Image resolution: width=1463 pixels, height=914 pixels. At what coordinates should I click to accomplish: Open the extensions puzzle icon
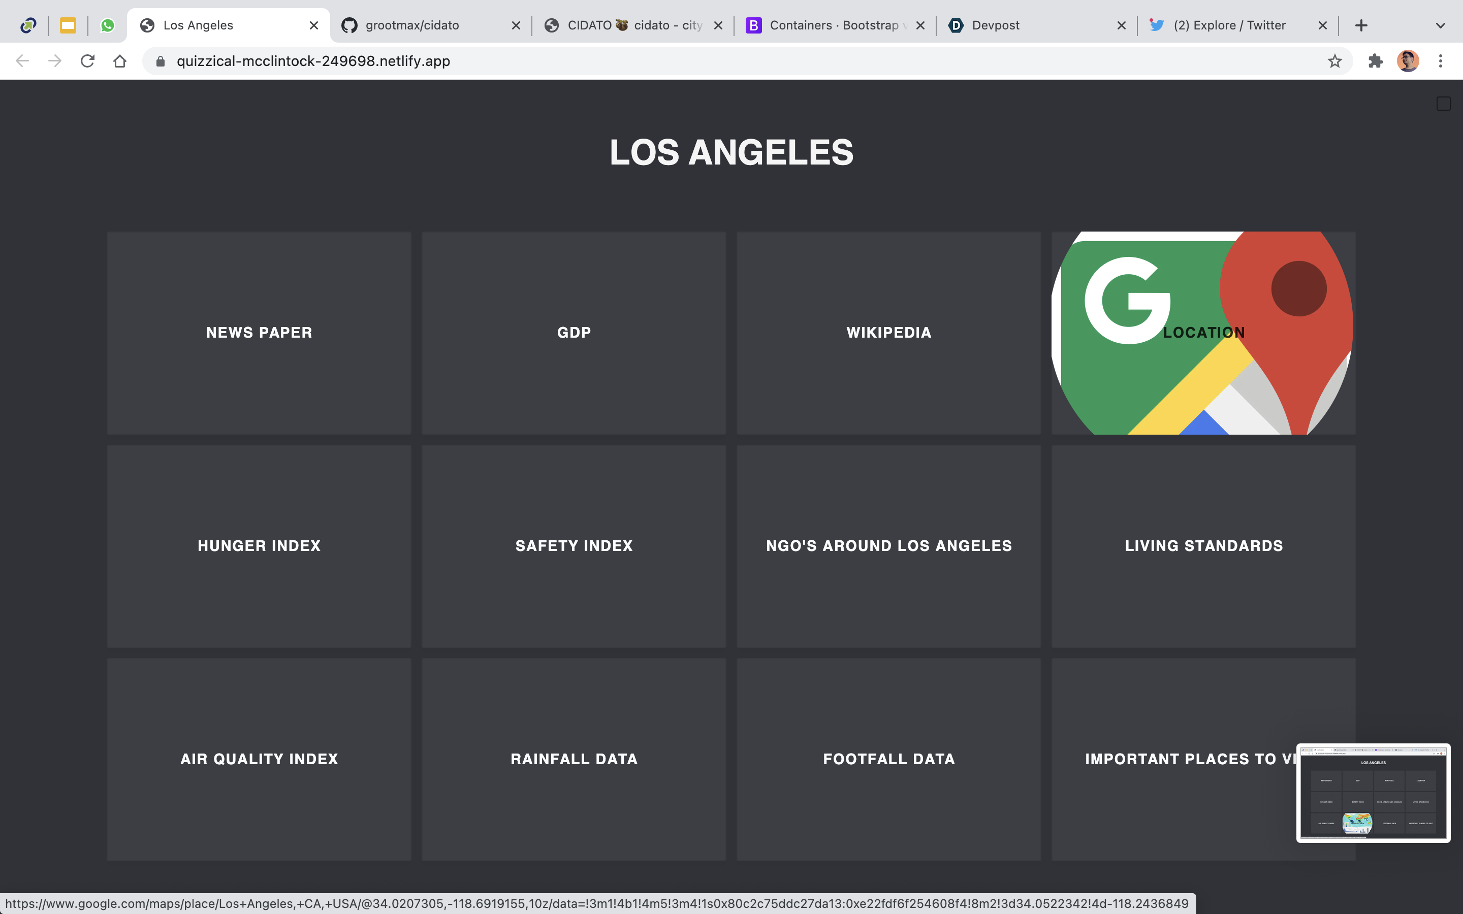tap(1375, 61)
